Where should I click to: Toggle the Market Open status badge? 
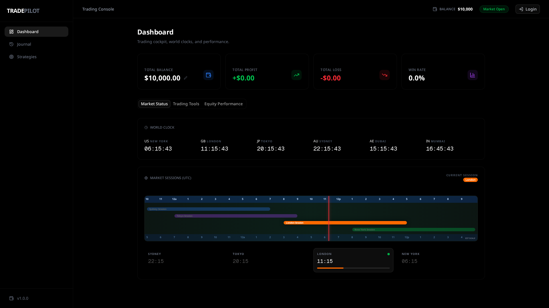[494, 9]
